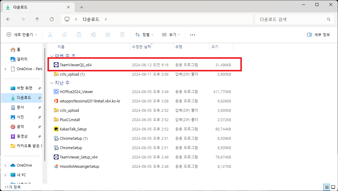The height and width of the screenshot is (191, 338).
Task: Open the See more (three dots) menu
Action: pyautogui.click(x=193, y=35)
